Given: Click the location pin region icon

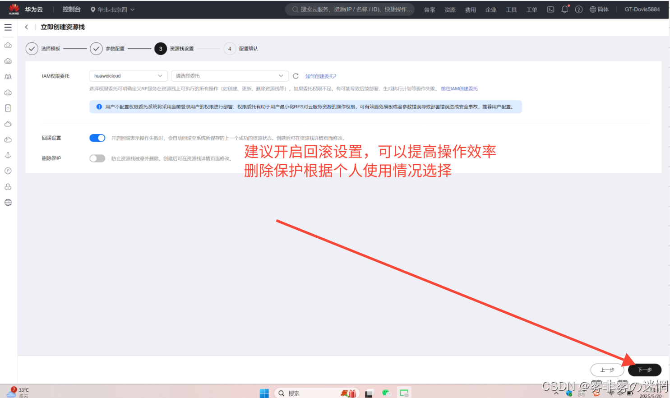Looking at the screenshot, I should point(93,9).
